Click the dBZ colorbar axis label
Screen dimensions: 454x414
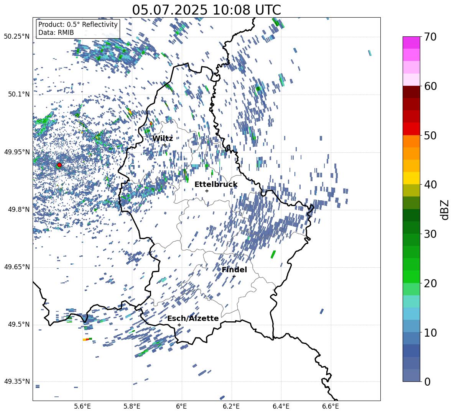(x=445, y=209)
